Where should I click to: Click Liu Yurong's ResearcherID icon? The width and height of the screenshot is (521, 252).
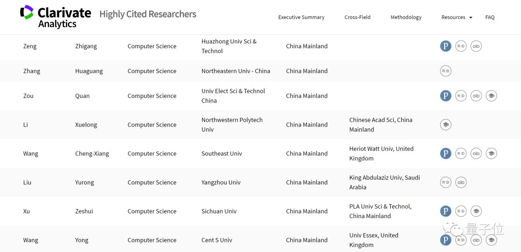pos(446,182)
